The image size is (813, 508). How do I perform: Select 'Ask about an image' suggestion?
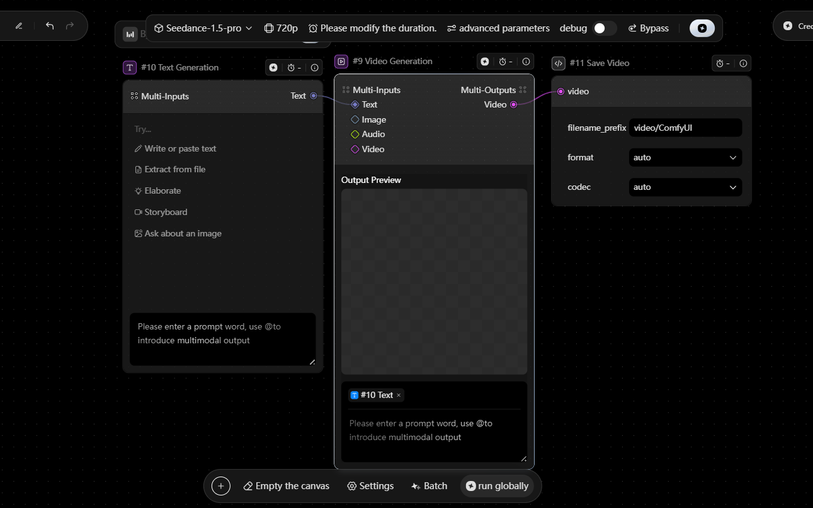click(178, 233)
